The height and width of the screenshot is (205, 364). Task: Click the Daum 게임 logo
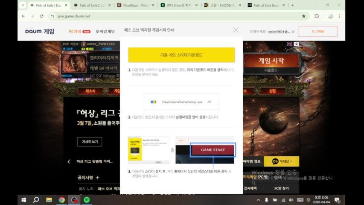[40, 31]
